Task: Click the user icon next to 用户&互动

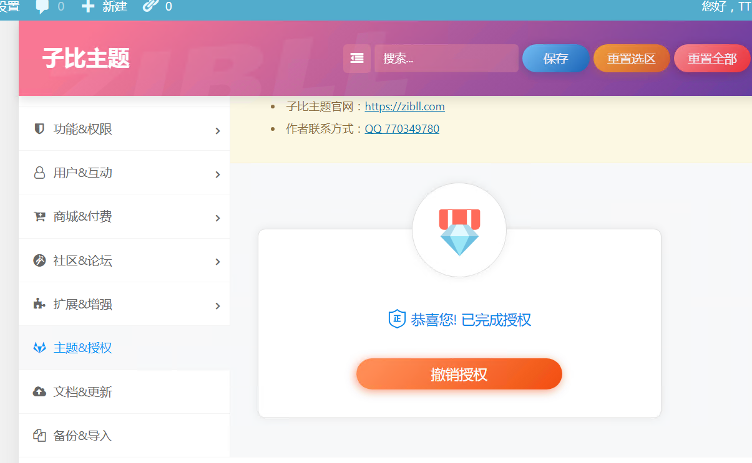Action: point(39,173)
